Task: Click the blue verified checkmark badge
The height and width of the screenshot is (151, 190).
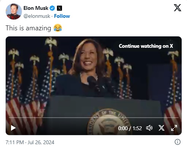Action: tap(52, 8)
